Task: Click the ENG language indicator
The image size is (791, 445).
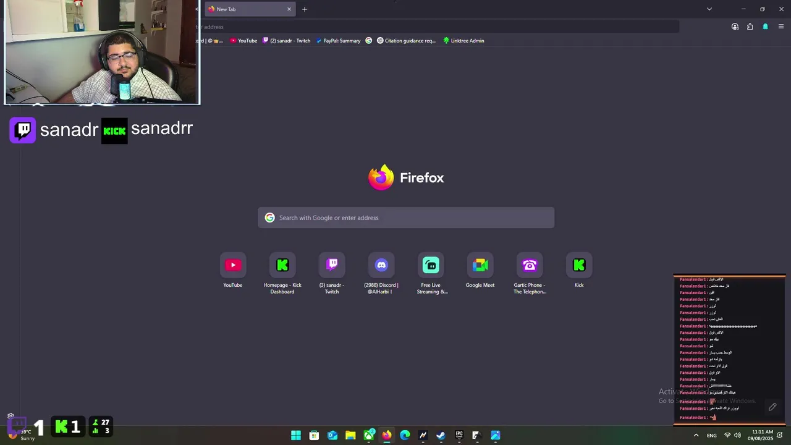Action: click(712, 436)
